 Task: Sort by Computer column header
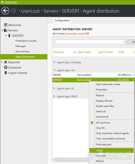click(59, 52)
